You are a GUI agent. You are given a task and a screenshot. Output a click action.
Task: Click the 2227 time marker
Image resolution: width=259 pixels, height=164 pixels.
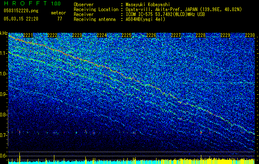tap(176, 35)
